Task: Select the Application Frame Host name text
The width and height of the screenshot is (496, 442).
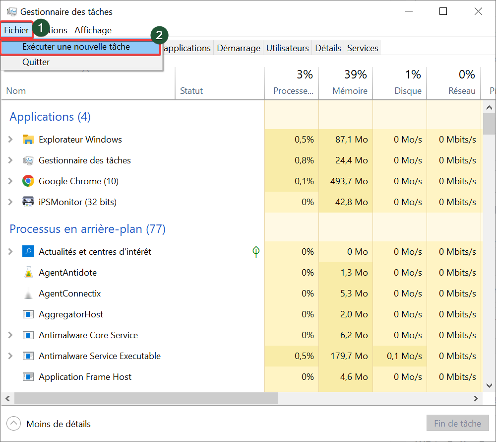Action: 85,377
